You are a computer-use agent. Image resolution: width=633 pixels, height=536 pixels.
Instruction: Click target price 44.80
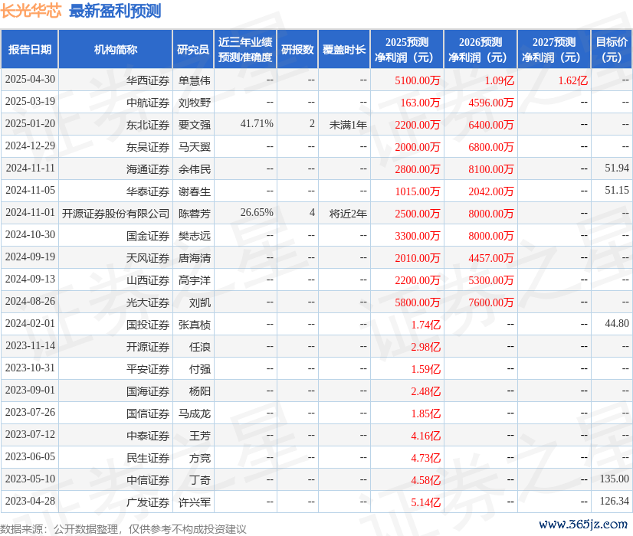(617, 323)
